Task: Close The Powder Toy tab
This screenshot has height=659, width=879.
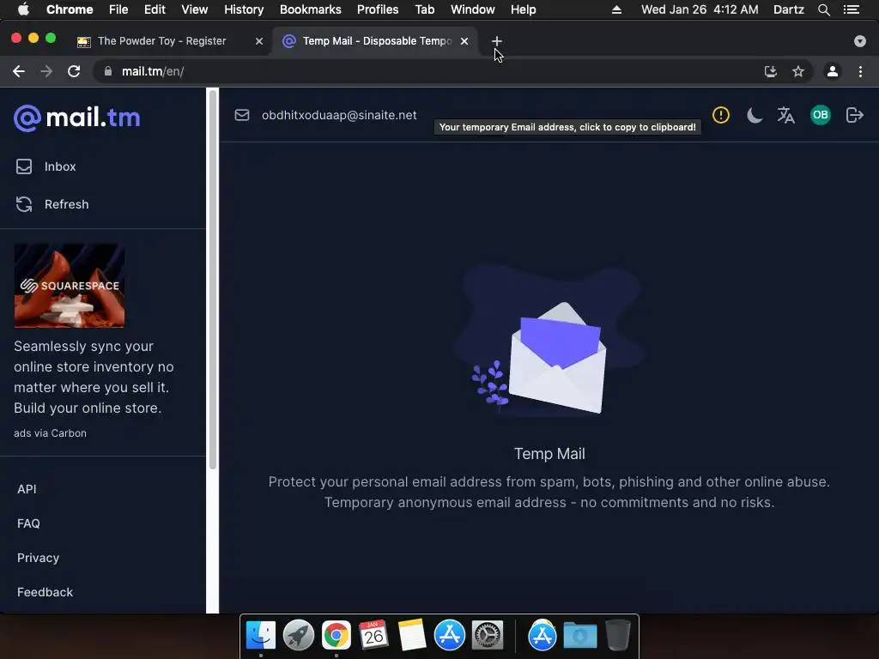Action: [x=259, y=41]
